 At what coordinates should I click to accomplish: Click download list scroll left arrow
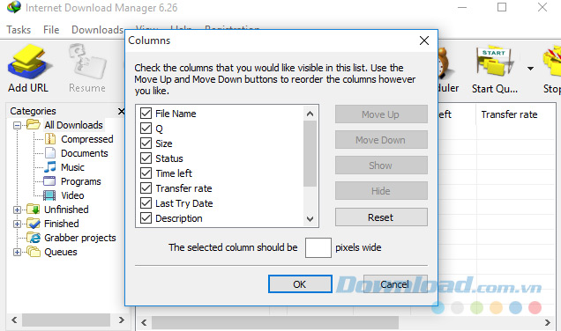coord(144,322)
